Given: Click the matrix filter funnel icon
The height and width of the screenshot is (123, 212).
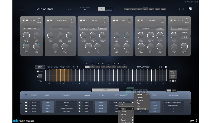Looking at the screenshot, I should point(26,95).
